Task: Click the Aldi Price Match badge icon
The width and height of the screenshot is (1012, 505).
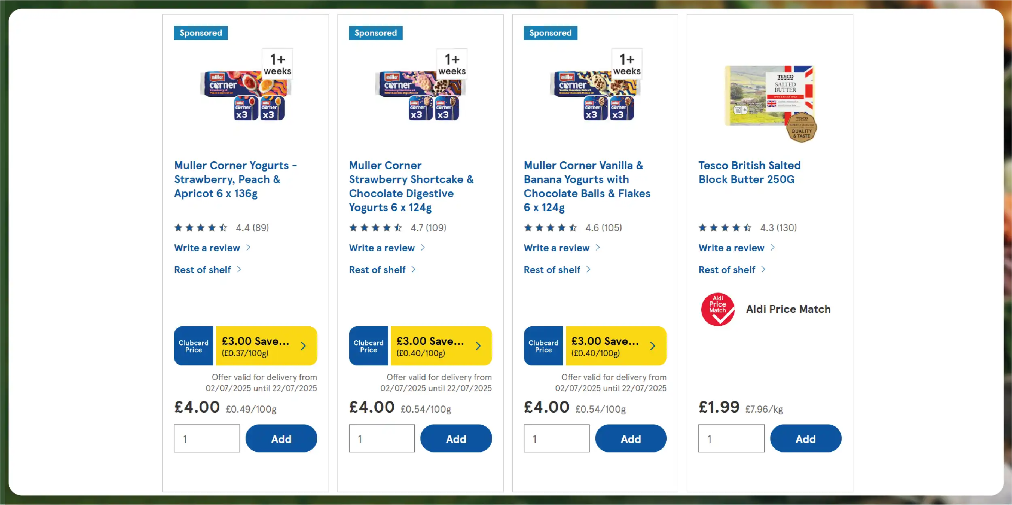Action: point(718,310)
